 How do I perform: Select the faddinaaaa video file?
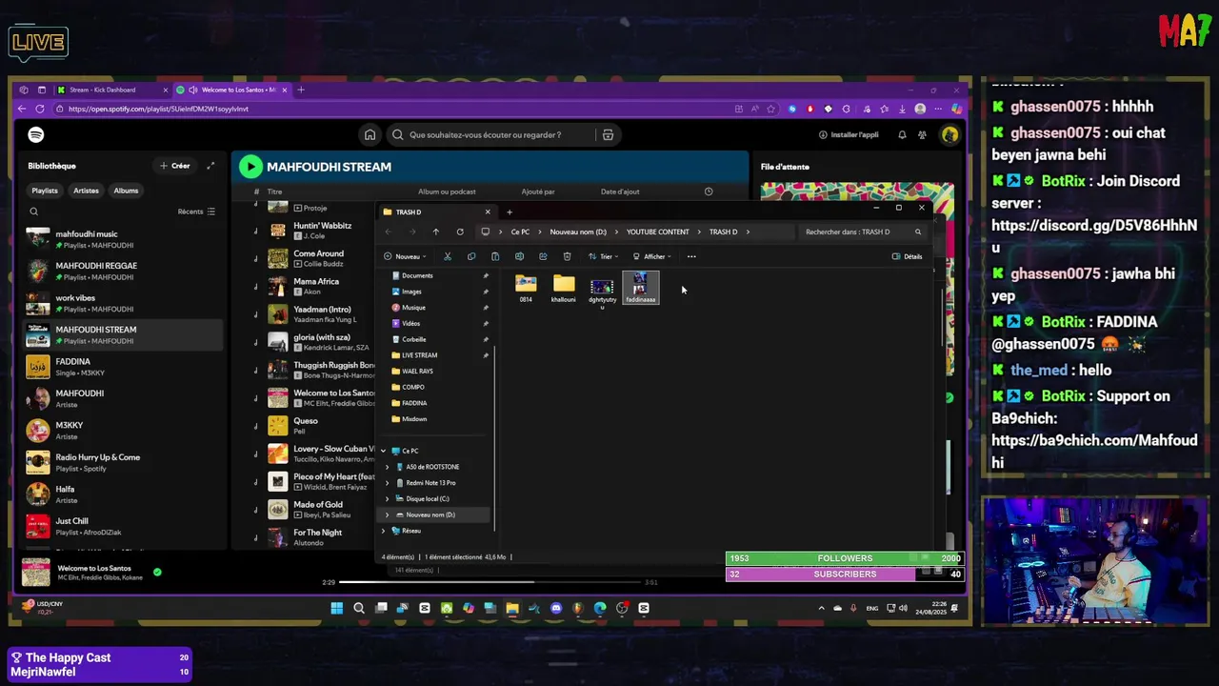click(x=640, y=288)
